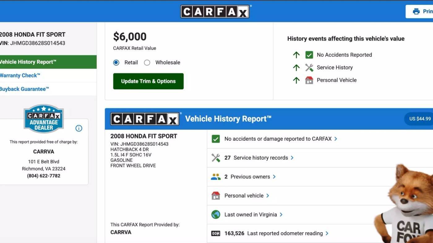This screenshot has width=433, height=243.
Task: Click the GASOLINE fuel type line
Action: [122, 160]
